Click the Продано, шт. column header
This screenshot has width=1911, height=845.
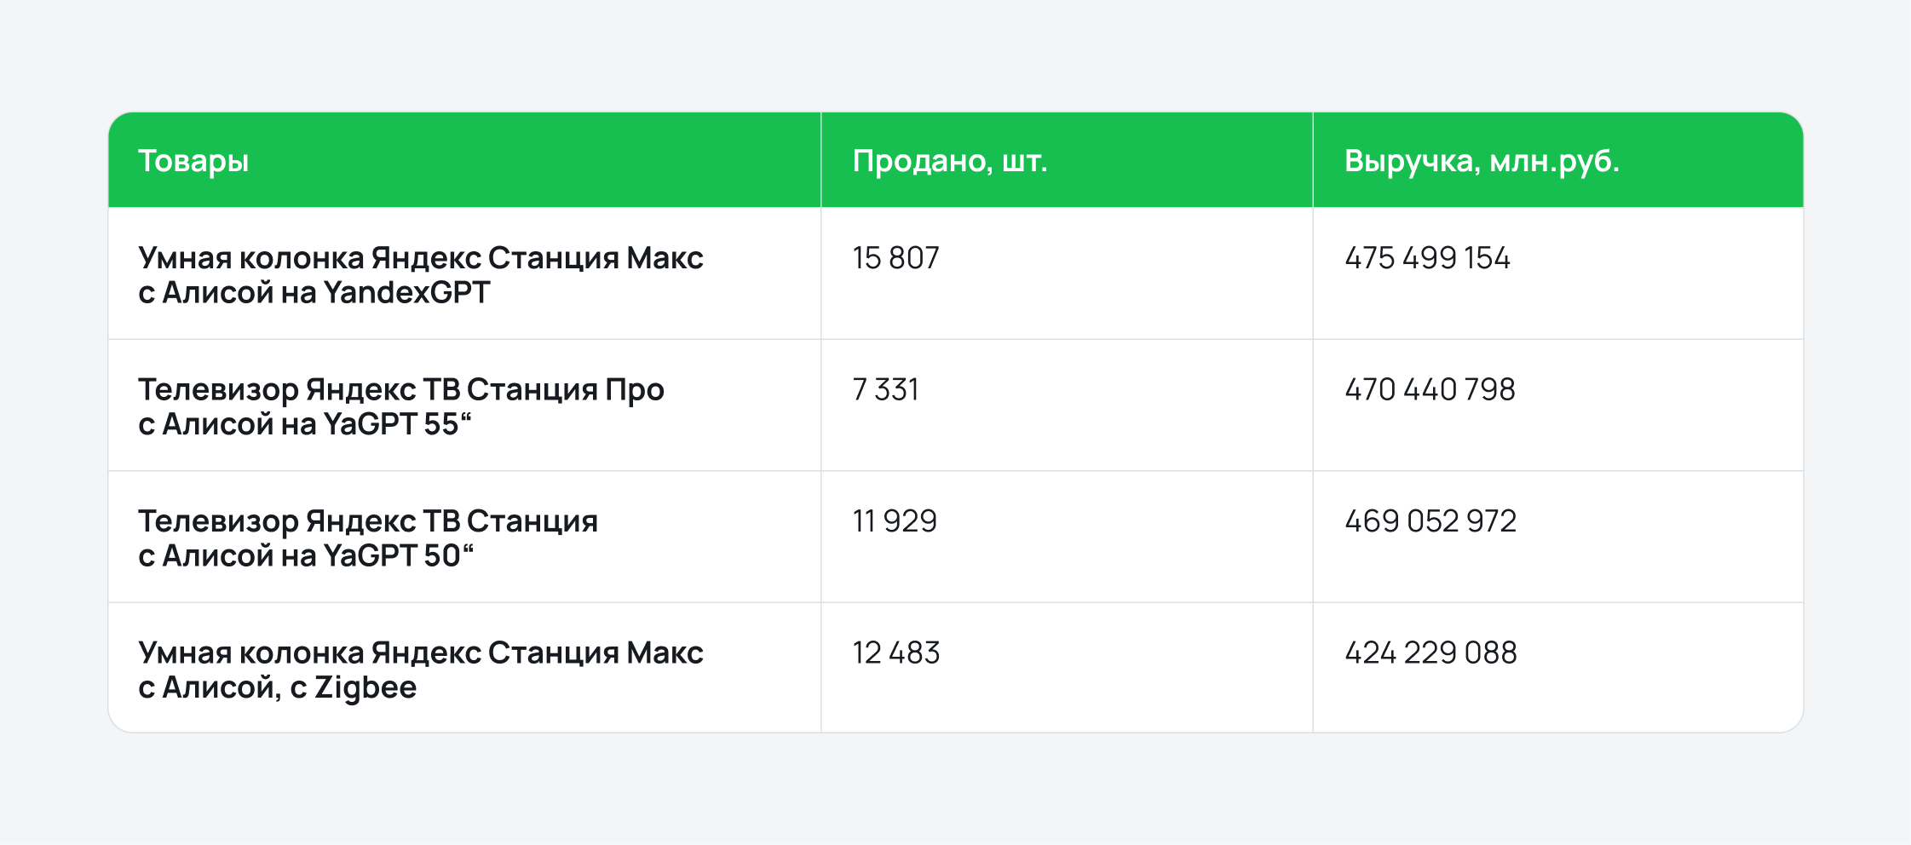[x=950, y=161]
